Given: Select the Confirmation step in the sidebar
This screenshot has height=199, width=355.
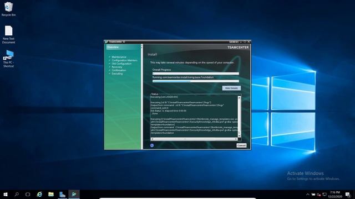Looking at the screenshot, I should click(x=119, y=70).
